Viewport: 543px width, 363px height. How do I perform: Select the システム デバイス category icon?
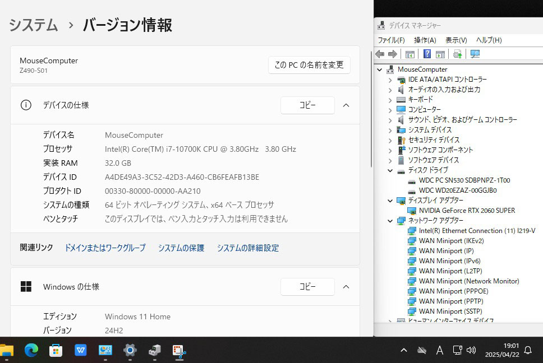[401, 130]
